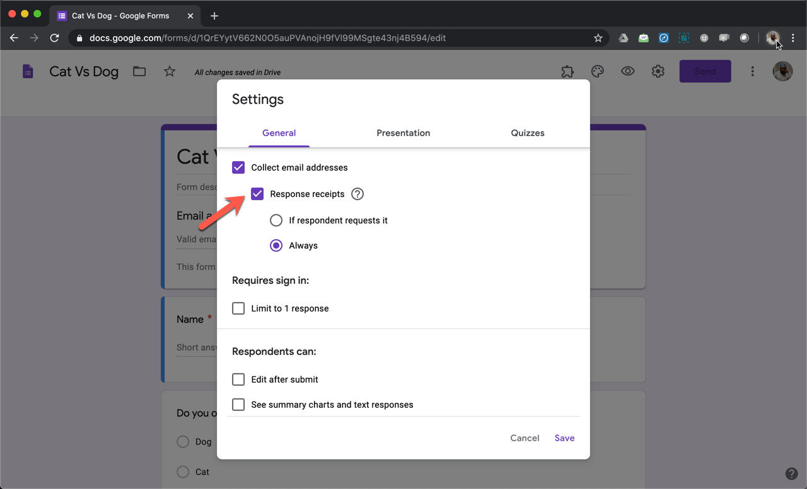Click the Response receipts help icon
Screen dimensions: 807x489
(x=357, y=194)
